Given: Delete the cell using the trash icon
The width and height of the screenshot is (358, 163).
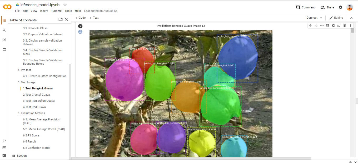Looking at the screenshot, I should tap(345, 26).
